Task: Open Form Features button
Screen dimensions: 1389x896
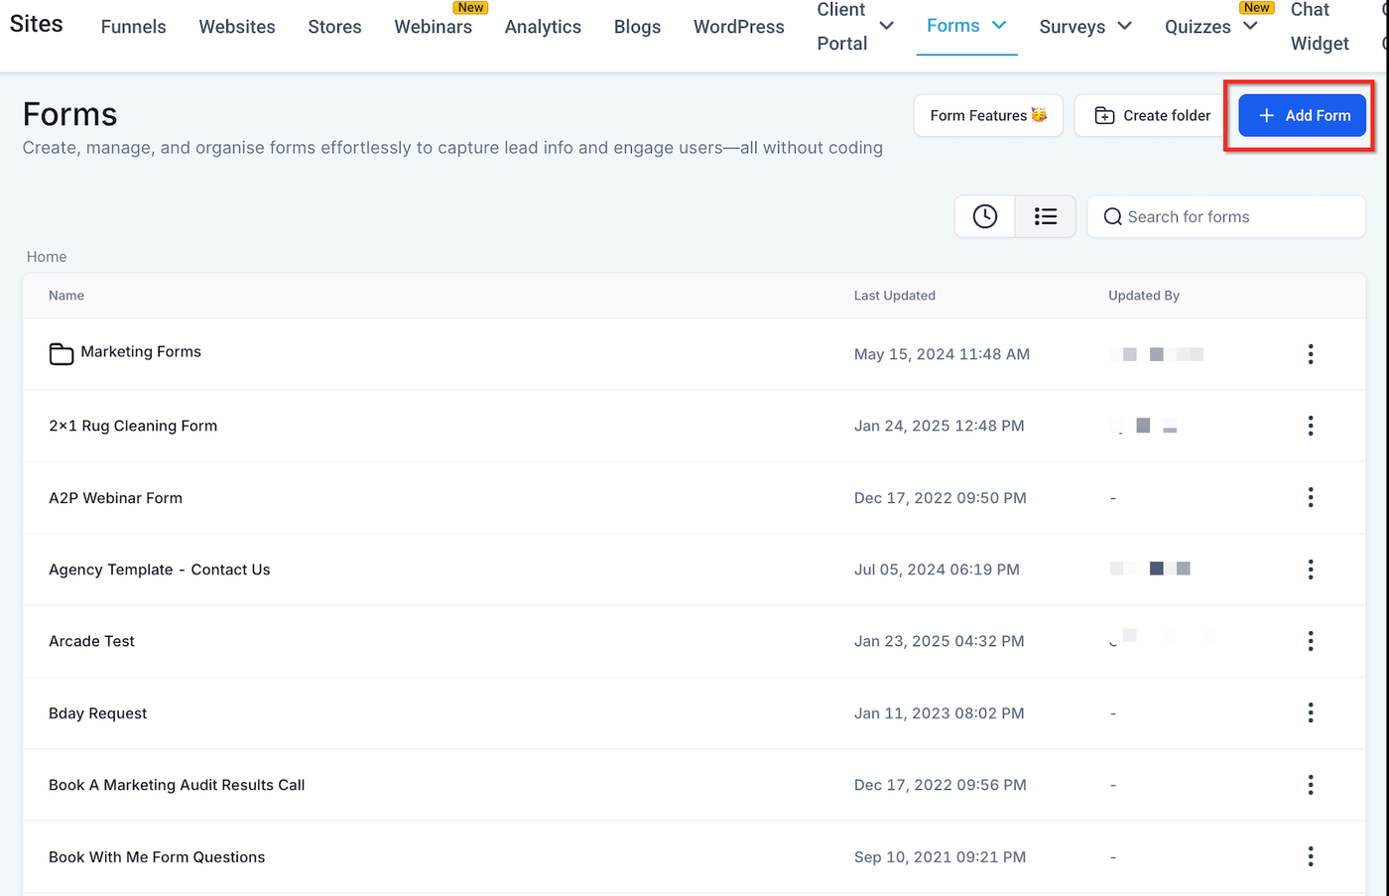Action: coord(987,115)
